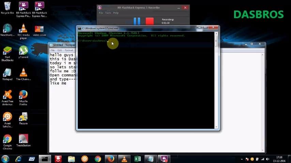Click Show desktop strip at taskbar end
Screen dimensions: 291x163
coord(290,159)
